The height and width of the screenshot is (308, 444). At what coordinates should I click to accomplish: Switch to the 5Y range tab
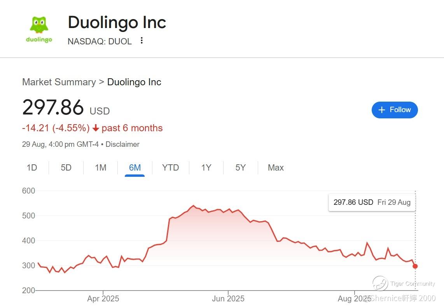(240, 167)
